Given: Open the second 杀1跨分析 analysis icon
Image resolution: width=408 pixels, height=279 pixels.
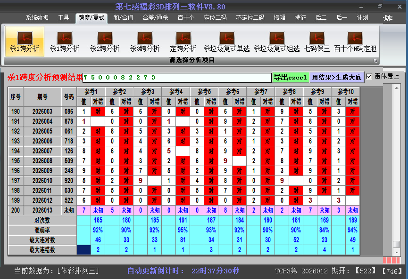Looking at the screenshot, I should [64, 41].
